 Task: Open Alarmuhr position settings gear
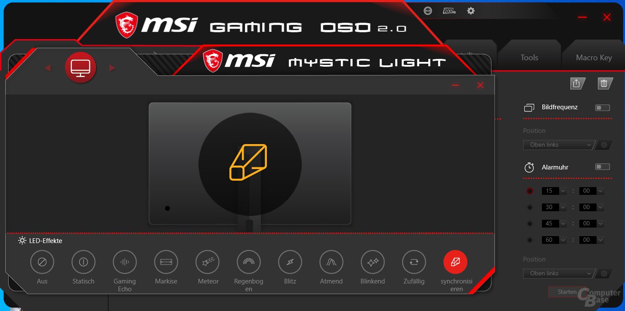click(604, 274)
